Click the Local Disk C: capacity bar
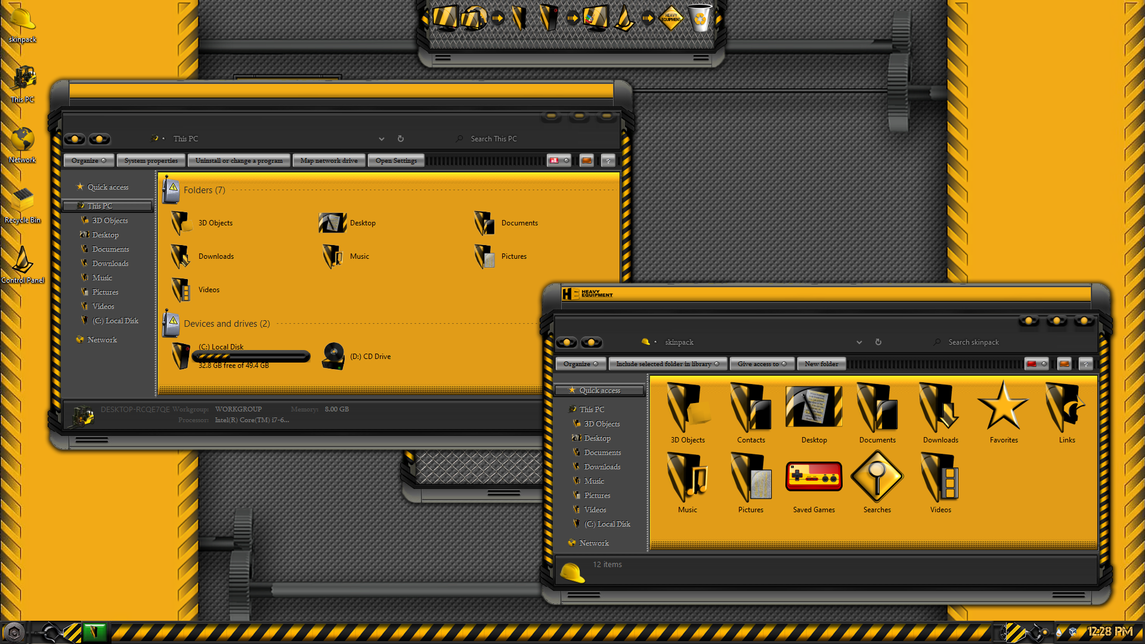 point(251,357)
